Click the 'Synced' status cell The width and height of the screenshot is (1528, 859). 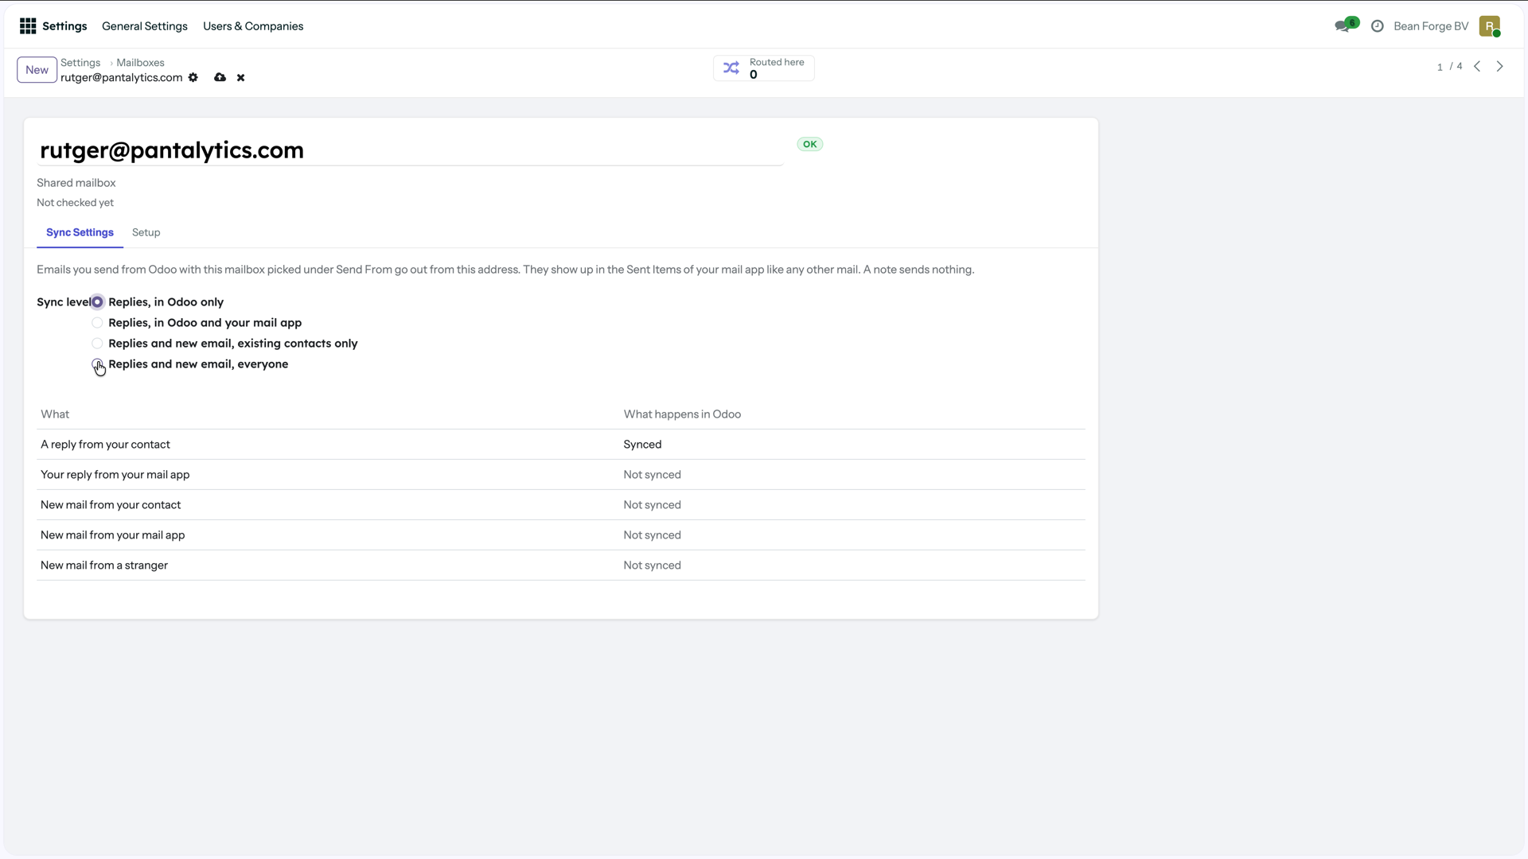click(642, 445)
